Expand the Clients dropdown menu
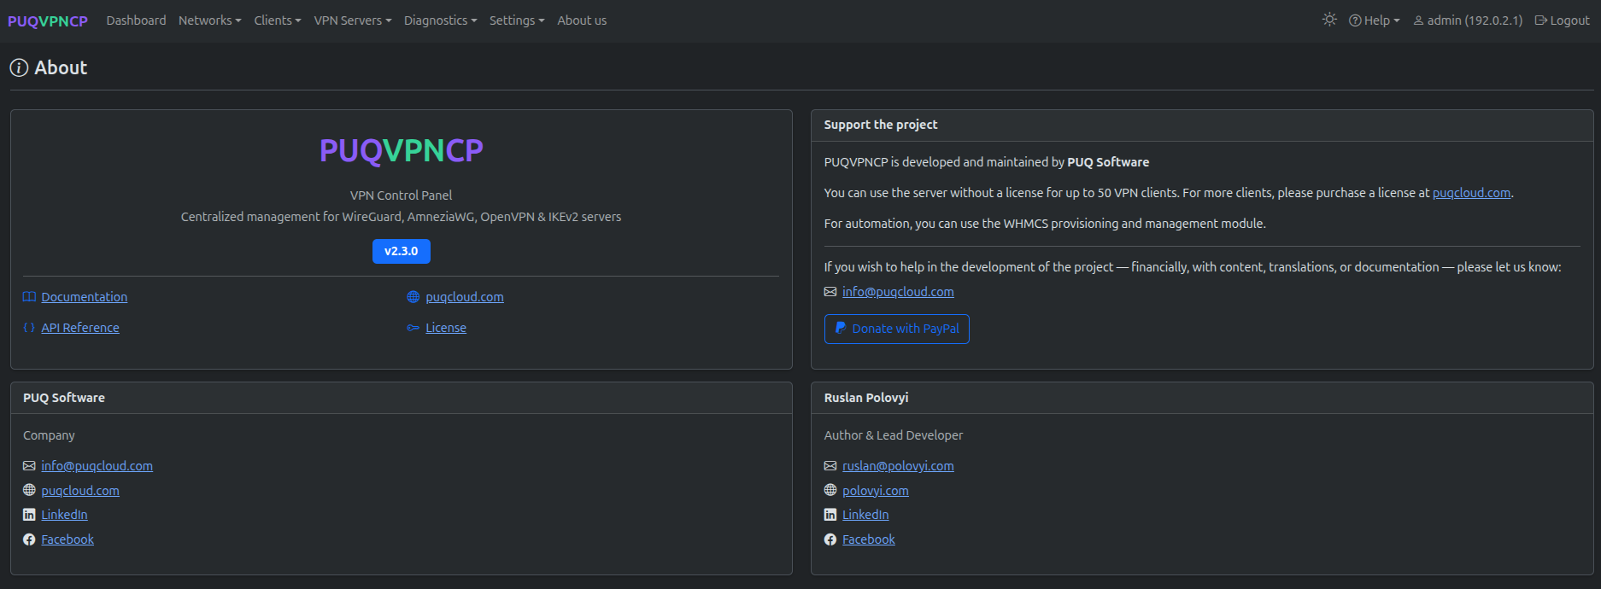The image size is (1601, 589). 278,20
